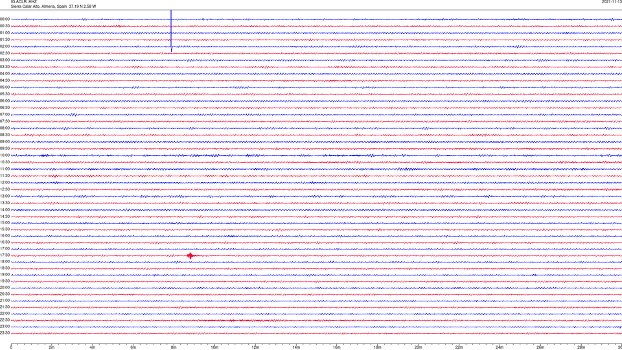Image resolution: width=622 pixels, height=350 pixels.
Task: Select the 13:30 row time label
Action: tap(5, 203)
